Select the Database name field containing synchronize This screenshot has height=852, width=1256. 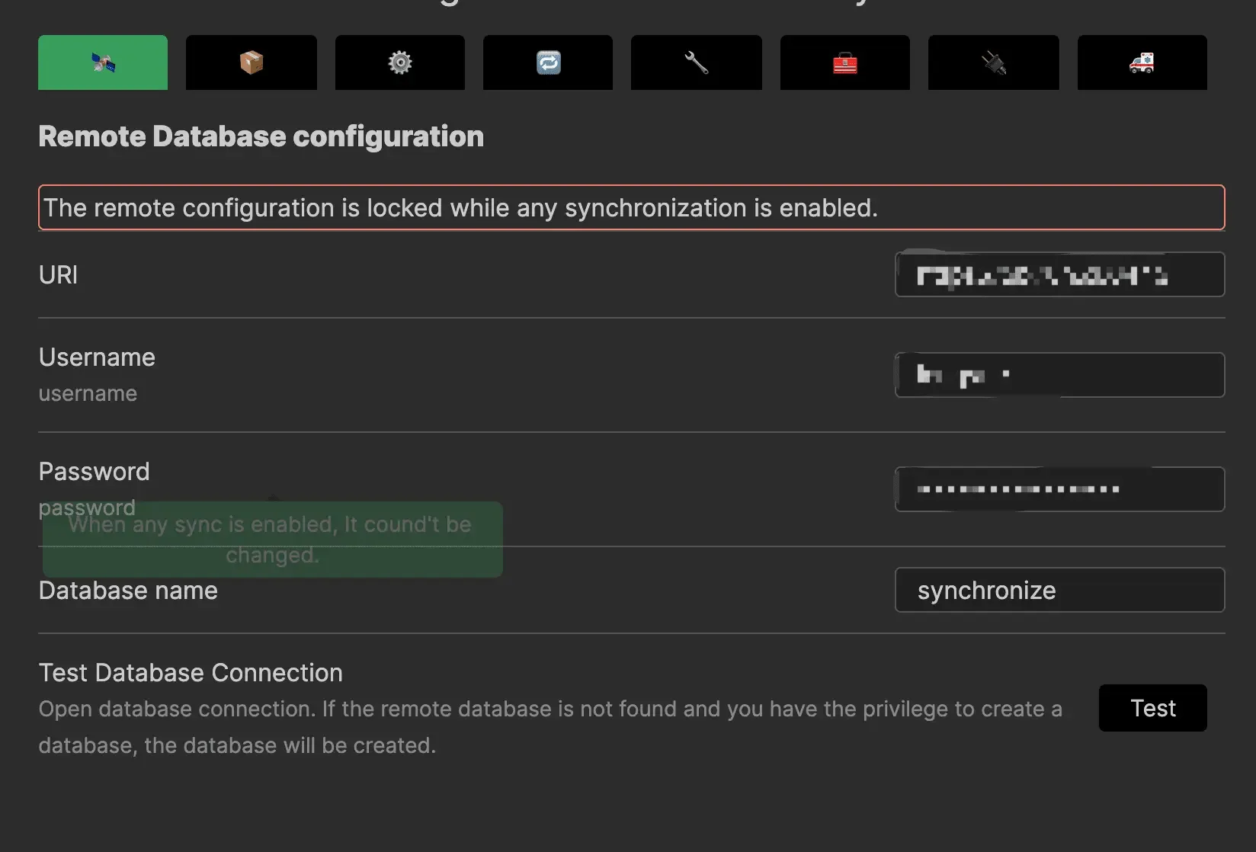pos(1059,590)
